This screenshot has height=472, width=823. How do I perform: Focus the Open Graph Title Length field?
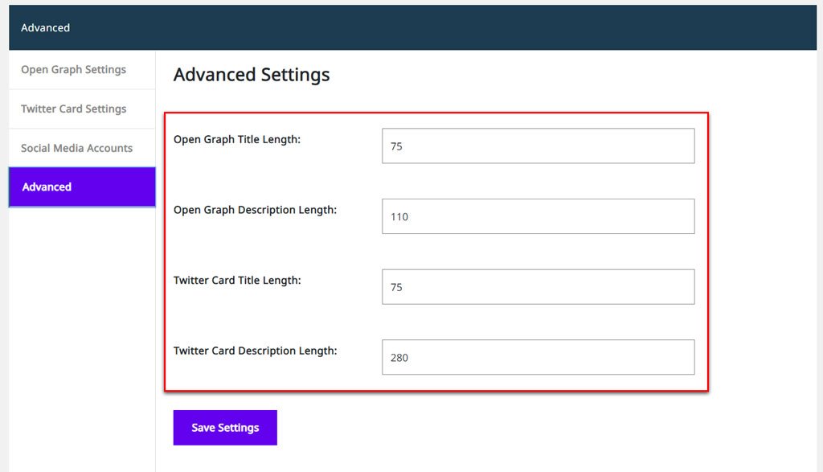pyautogui.click(x=538, y=146)
